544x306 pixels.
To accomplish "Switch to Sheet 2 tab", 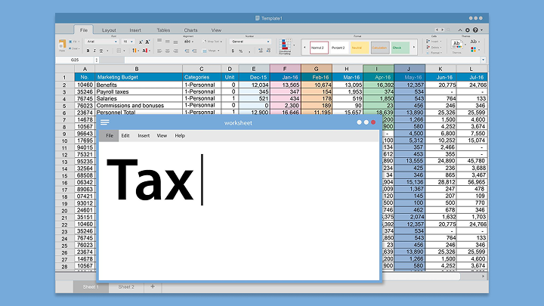I will click(125, 287).
